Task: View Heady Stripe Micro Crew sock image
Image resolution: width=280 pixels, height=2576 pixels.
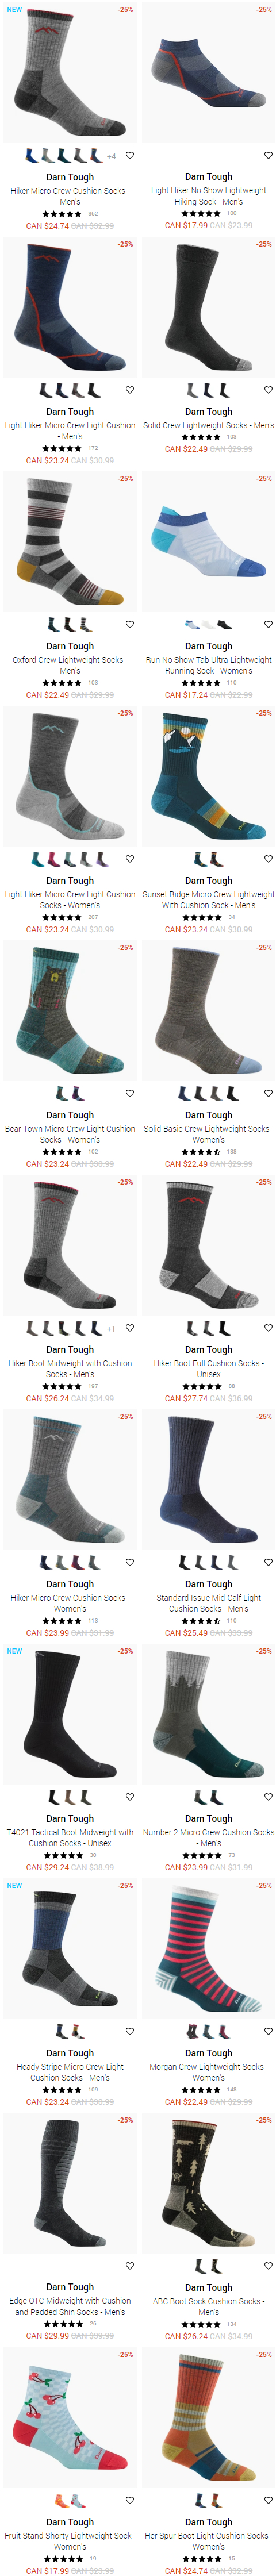Action: pos(70,1948)
